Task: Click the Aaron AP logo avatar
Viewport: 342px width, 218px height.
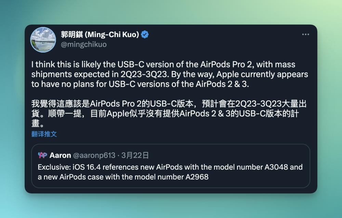Action: tap(42, 155)
